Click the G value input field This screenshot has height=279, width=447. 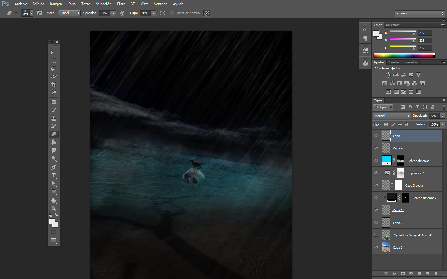425,40
